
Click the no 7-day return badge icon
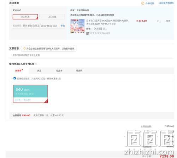(x=88, y=33)
